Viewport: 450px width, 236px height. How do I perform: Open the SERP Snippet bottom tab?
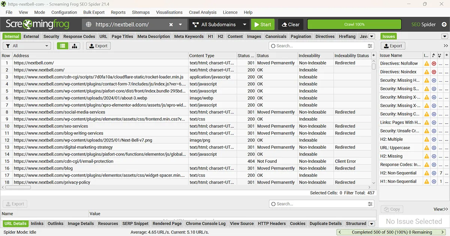click(135, 224)
